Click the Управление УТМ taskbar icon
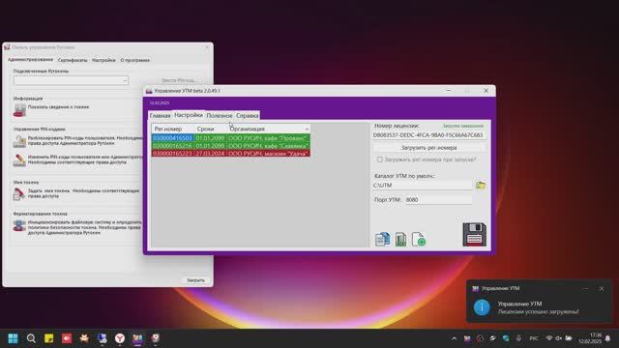This screenshot has width=619, height=348. 137,338
